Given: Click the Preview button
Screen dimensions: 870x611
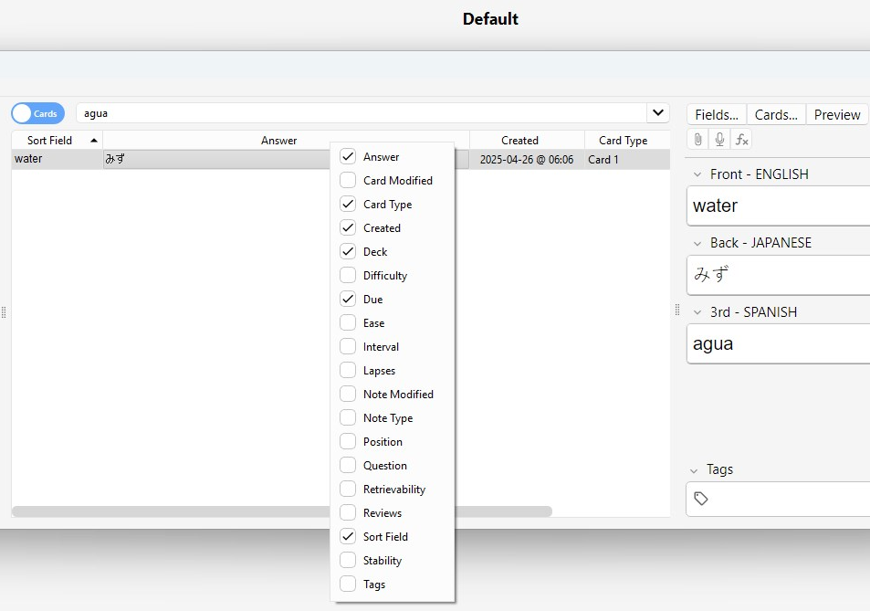Looking at the screenshot, I should pos(837,115).
